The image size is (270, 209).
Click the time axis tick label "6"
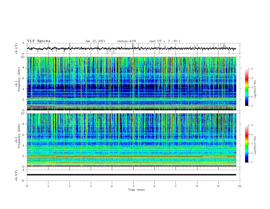(154, 186)
